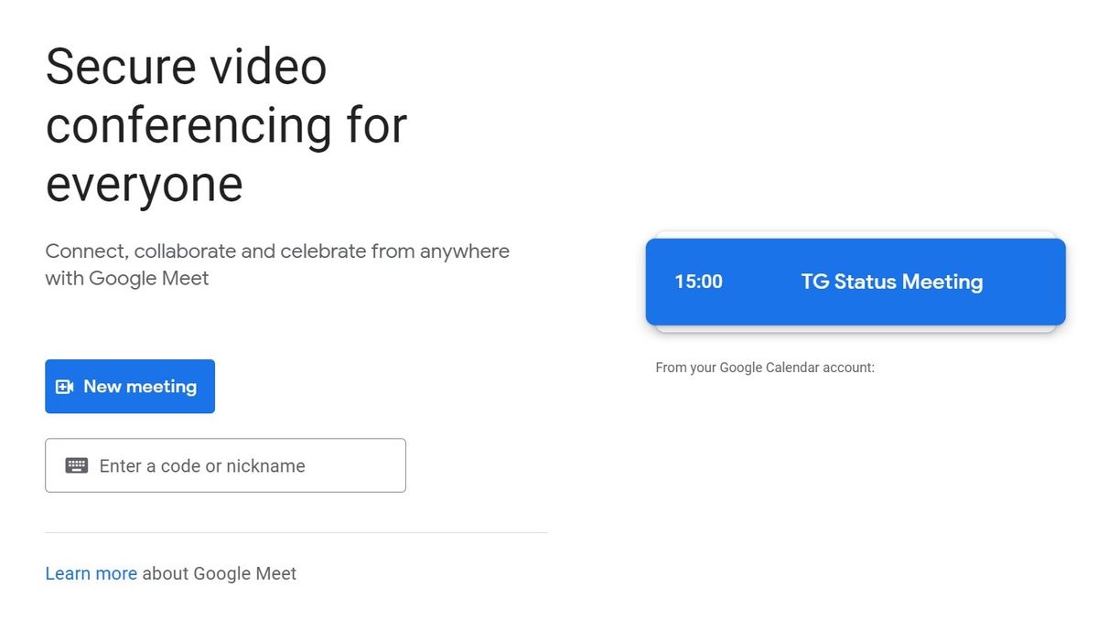Click the Google Meet tagline text
The width and height of the screenshot is (1098, 618).
tap(276, 264)
